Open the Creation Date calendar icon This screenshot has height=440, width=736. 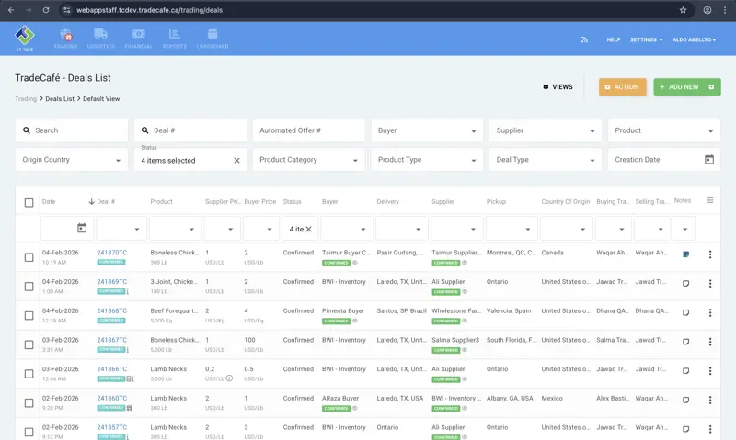(709, 159)
